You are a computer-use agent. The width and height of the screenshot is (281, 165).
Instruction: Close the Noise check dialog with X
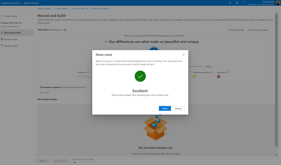pos(183,55)
